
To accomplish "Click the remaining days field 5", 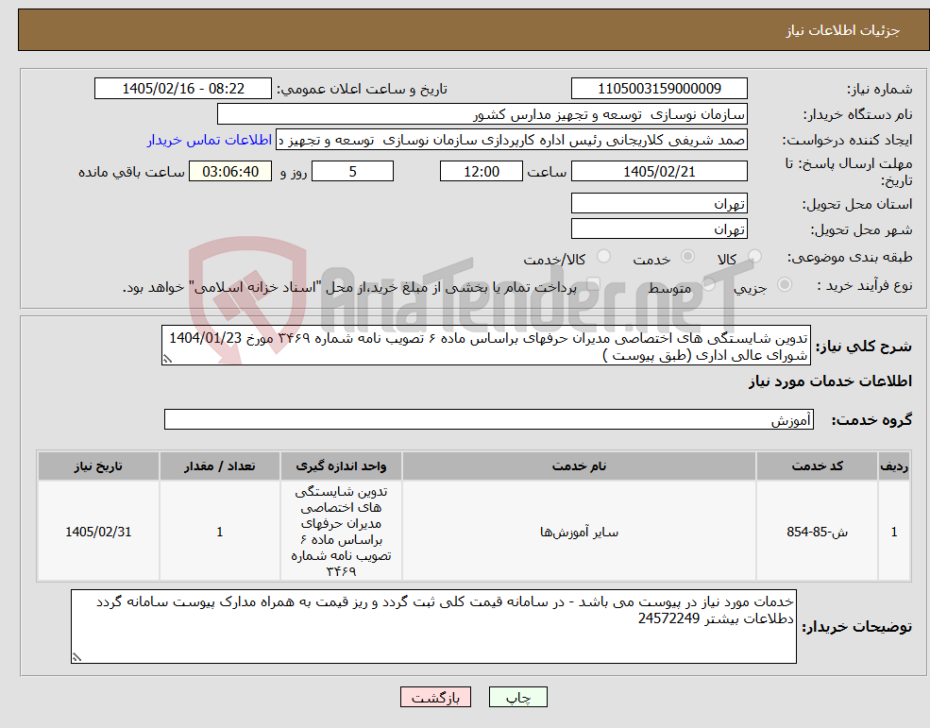I will click(352, 172).
